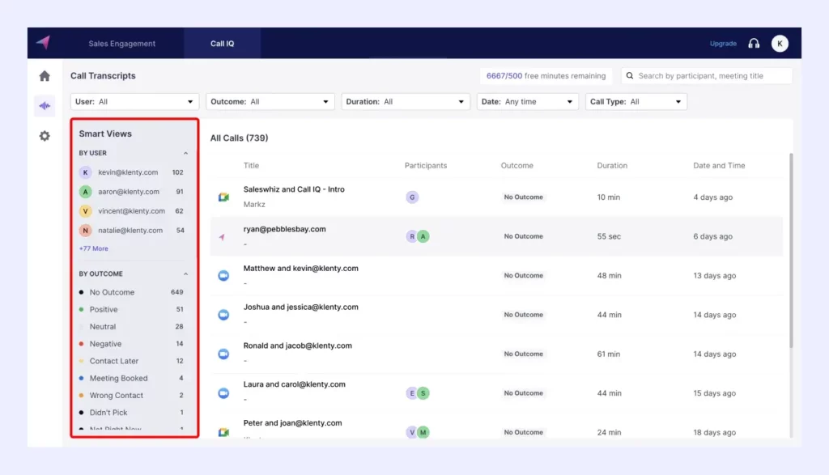Select the Call IQ tab
Image resolution: width=829 pixels, height=475 pixels.
[222, 44]
